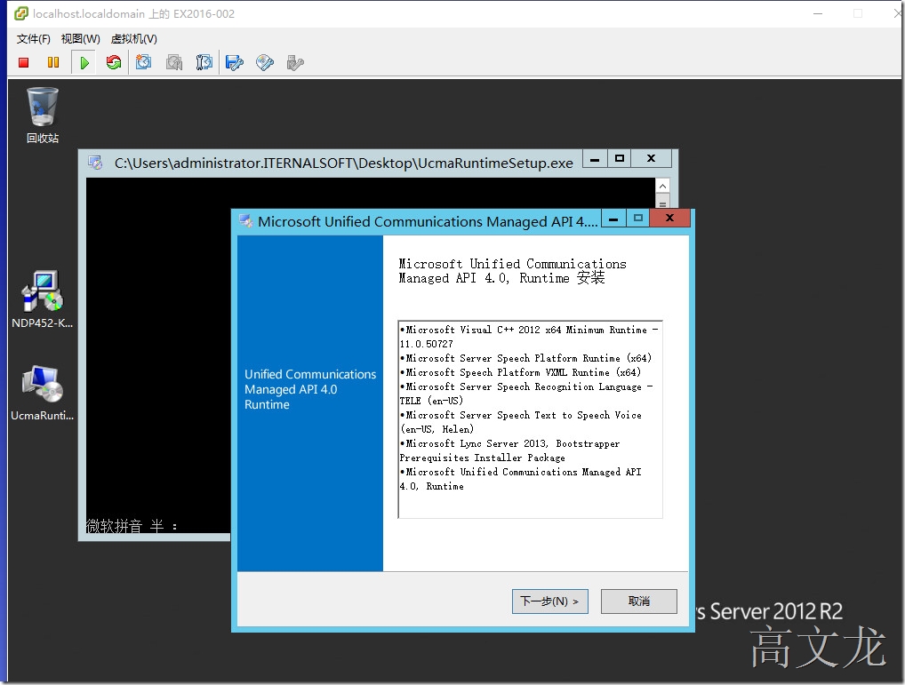905x685 pixels.
Task: Click the Runtime 安装 heading text
Action: (x=513, y=271)
